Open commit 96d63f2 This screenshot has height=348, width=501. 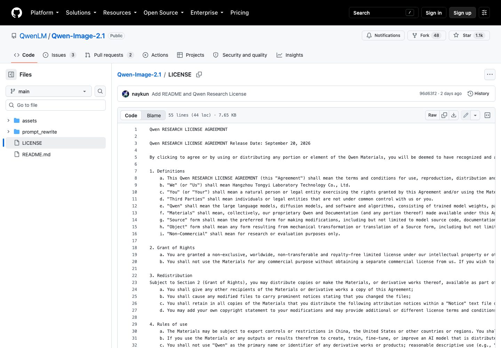pos(428,94)
